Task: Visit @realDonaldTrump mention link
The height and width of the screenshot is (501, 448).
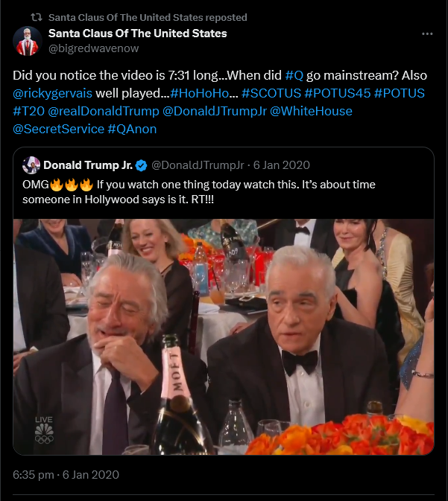Action: [104, 111]
